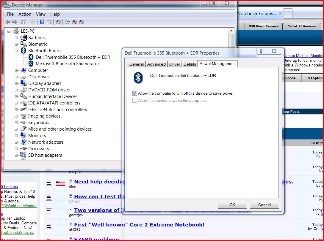Click the Keyboards category icon
This screenshot has width=324, height=241.
[24, 123]
